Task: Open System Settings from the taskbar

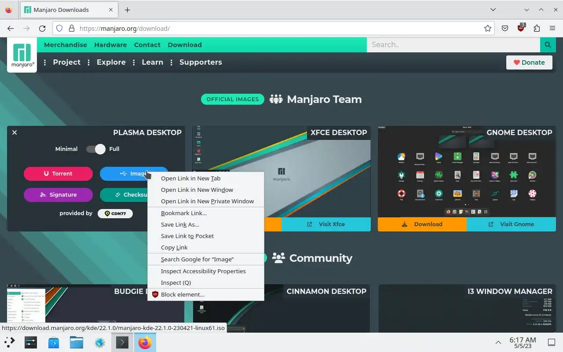Action: click(31, 342)
